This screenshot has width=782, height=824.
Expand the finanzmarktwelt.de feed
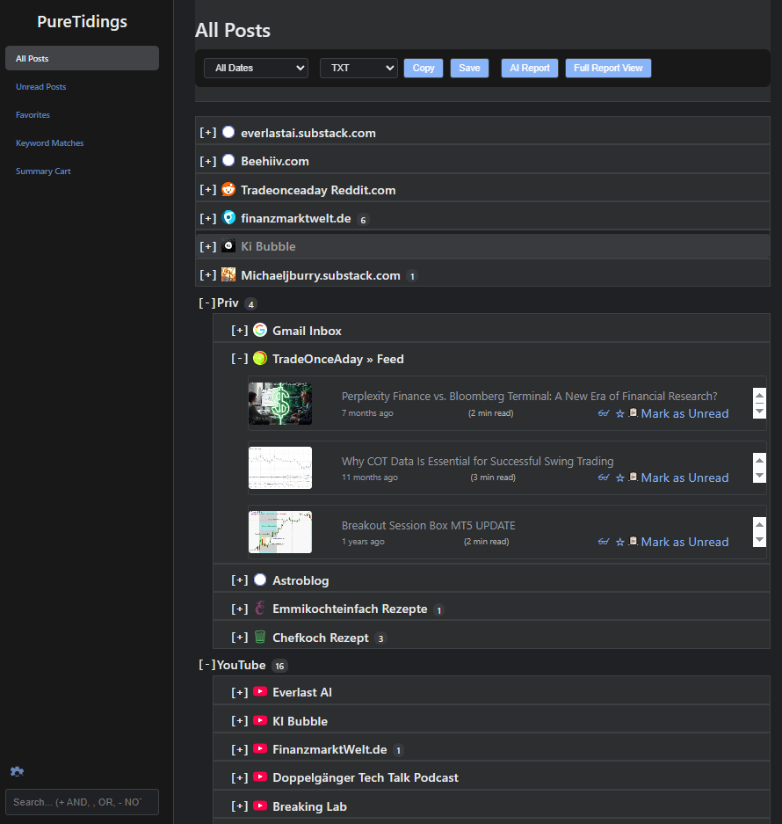pos(208,218)
